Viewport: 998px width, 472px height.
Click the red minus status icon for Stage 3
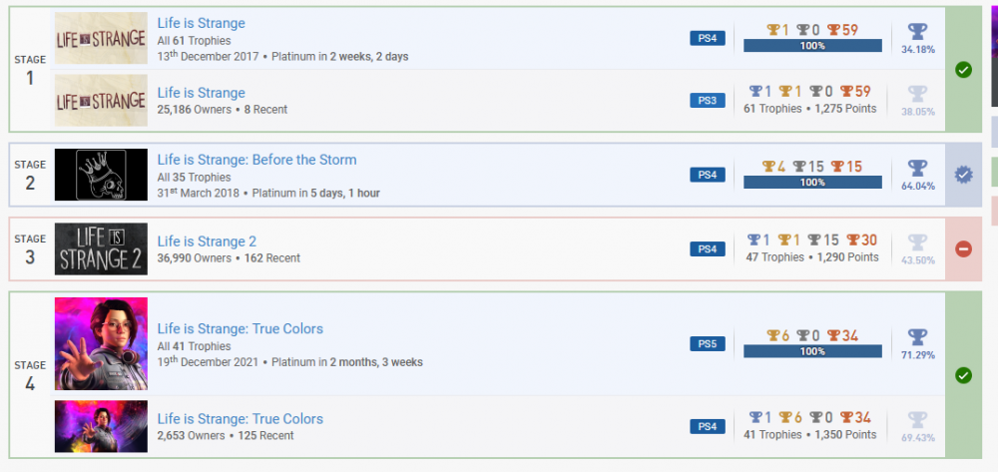963,248
